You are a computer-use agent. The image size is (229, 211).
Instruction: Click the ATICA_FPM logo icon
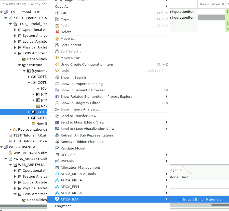click(57, 187)
